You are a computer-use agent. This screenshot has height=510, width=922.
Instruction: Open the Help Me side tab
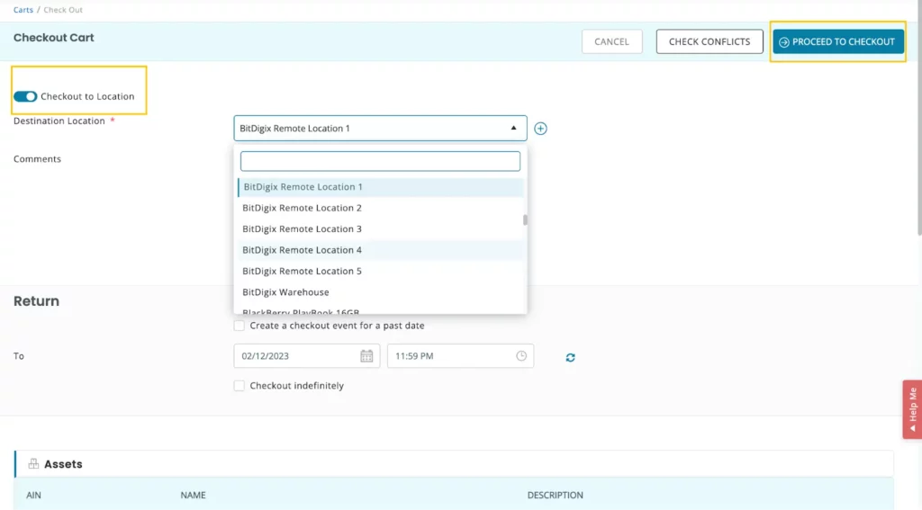pos(911,409)
